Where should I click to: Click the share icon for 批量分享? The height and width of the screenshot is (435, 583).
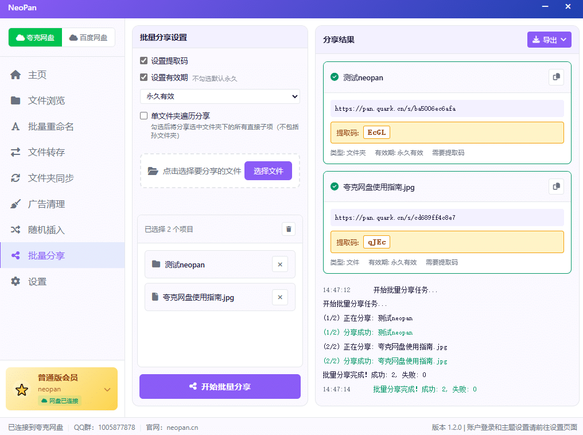point(15,255)
